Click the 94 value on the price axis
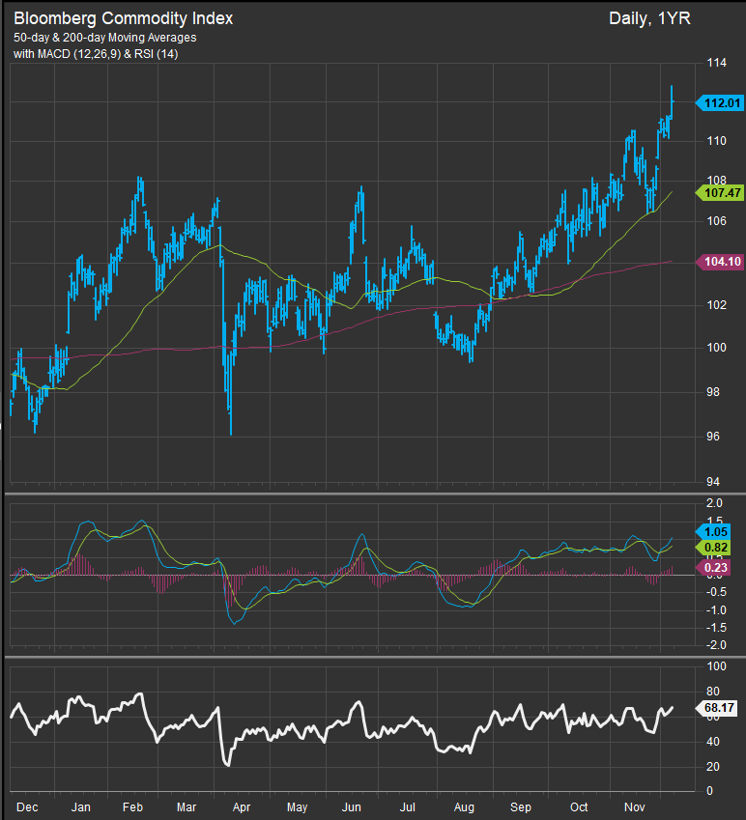 tap(713, 482)
